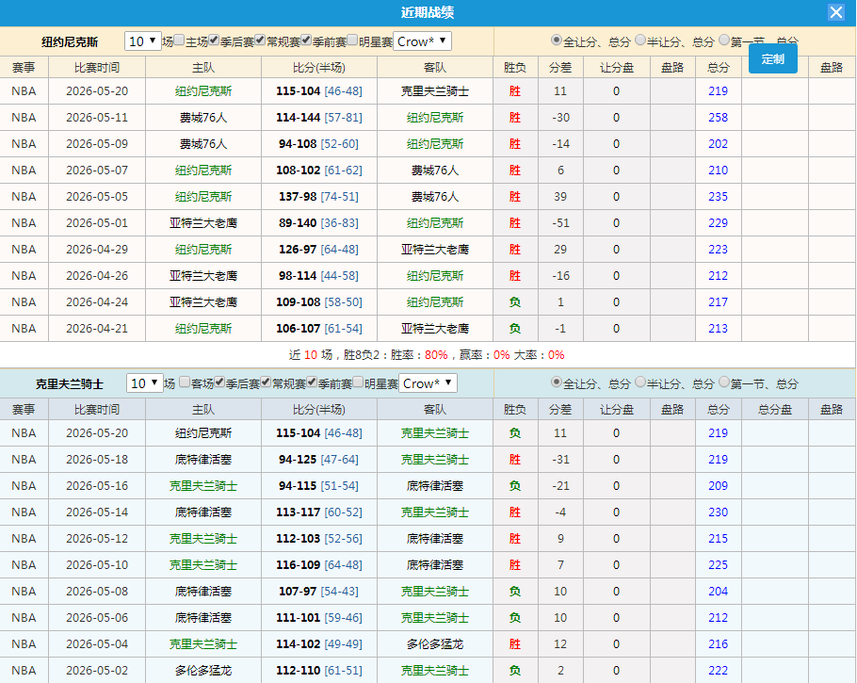
Task: Click 比赛时间 header in 纽约尼克斯 table
Action: pyautogui.click(x=97, y=67)
